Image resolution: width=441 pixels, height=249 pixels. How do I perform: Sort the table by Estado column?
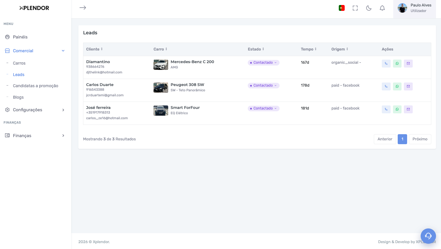point(256,49)
